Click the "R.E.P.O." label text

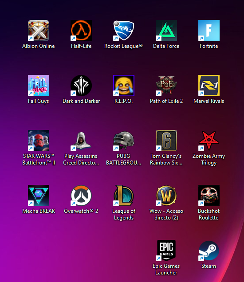(x=124, y=101)
